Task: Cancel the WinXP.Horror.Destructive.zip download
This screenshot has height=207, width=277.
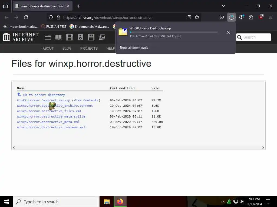Action: point(228,32)
